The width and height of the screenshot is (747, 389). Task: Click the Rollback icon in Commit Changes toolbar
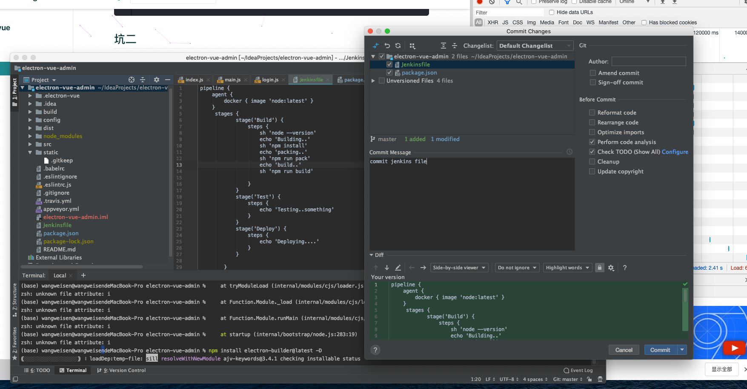387,46
